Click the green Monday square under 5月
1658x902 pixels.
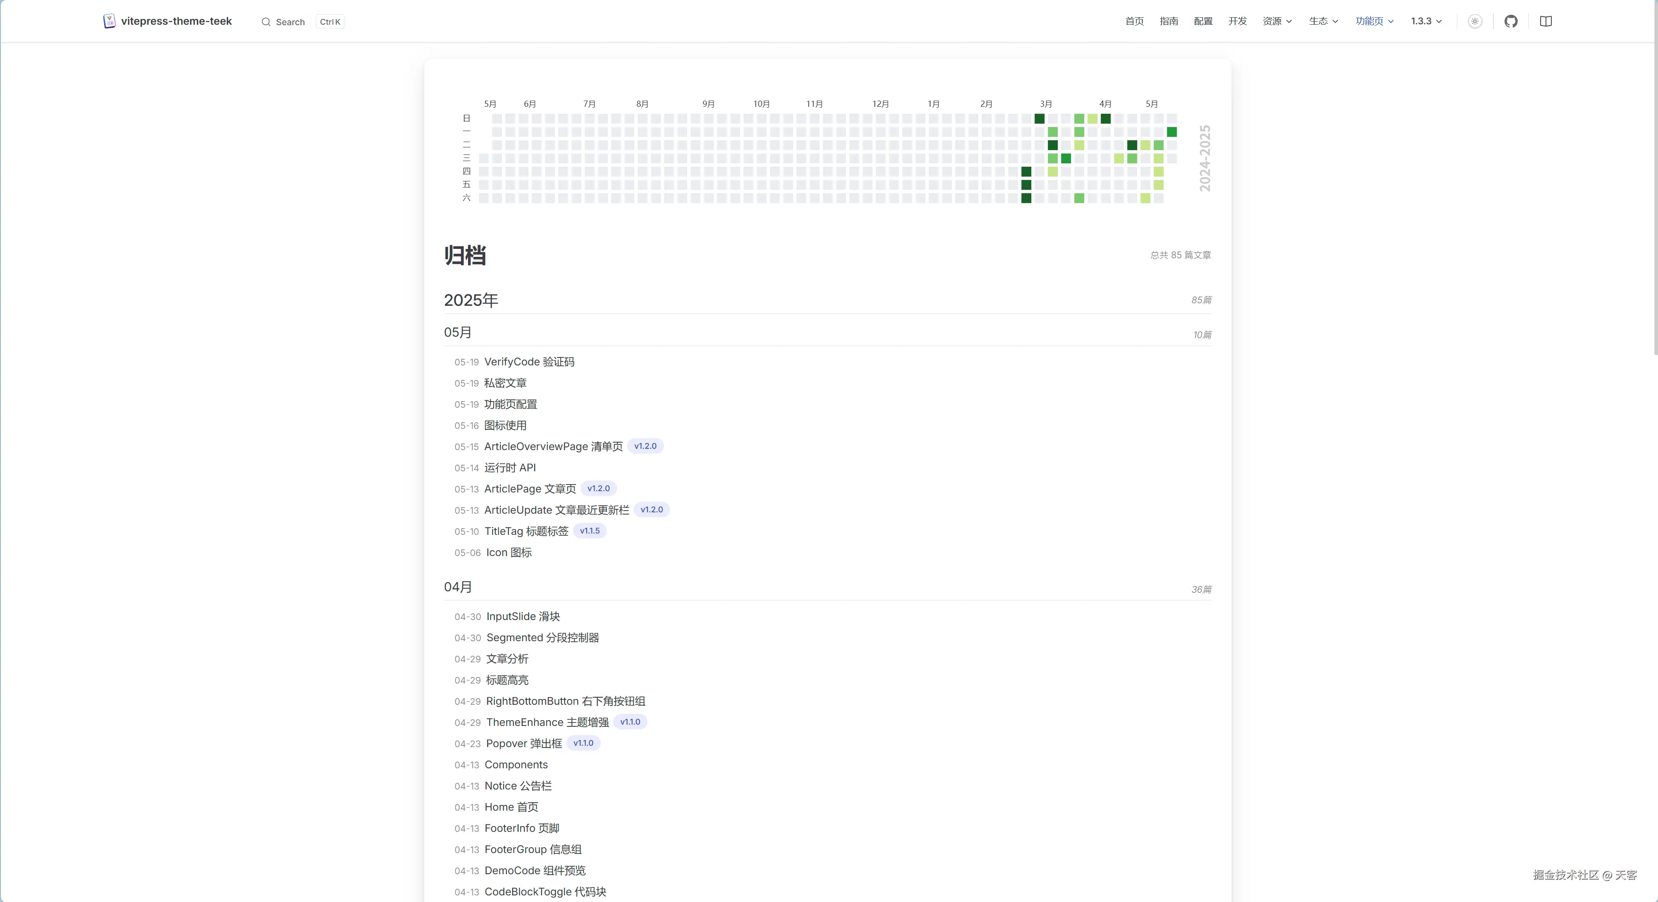click(1171, 132)
